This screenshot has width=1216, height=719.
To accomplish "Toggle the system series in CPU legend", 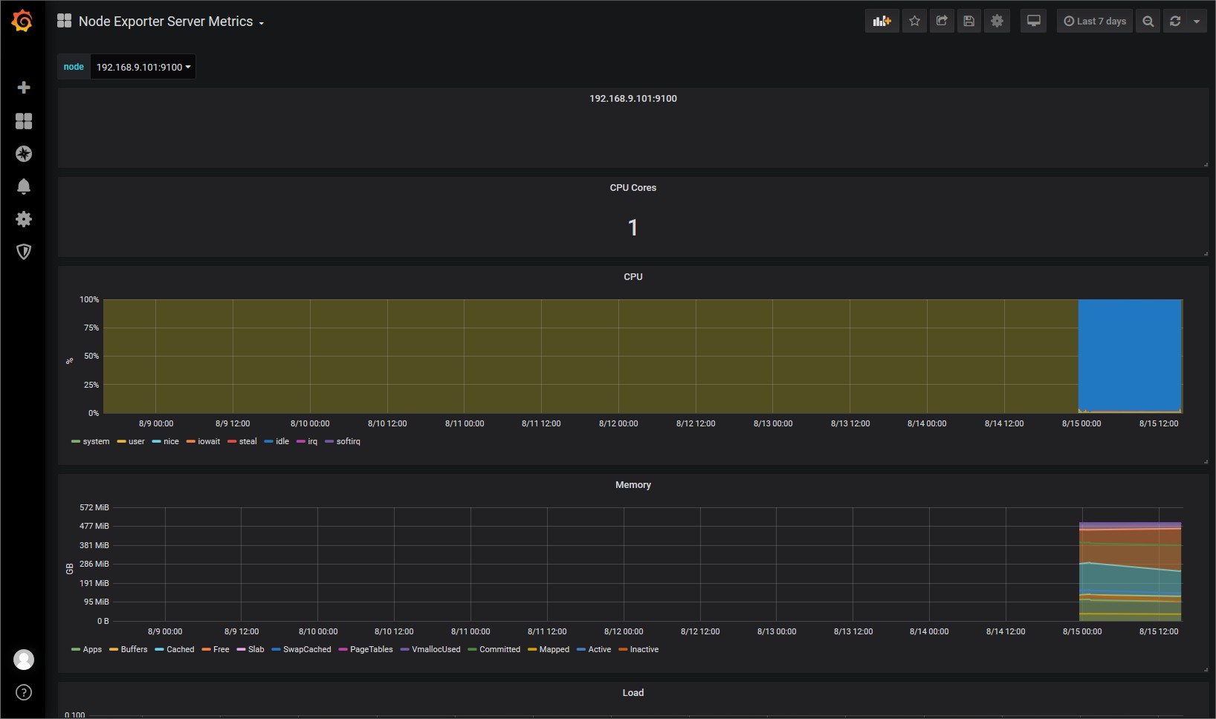I will pos(91,442).
